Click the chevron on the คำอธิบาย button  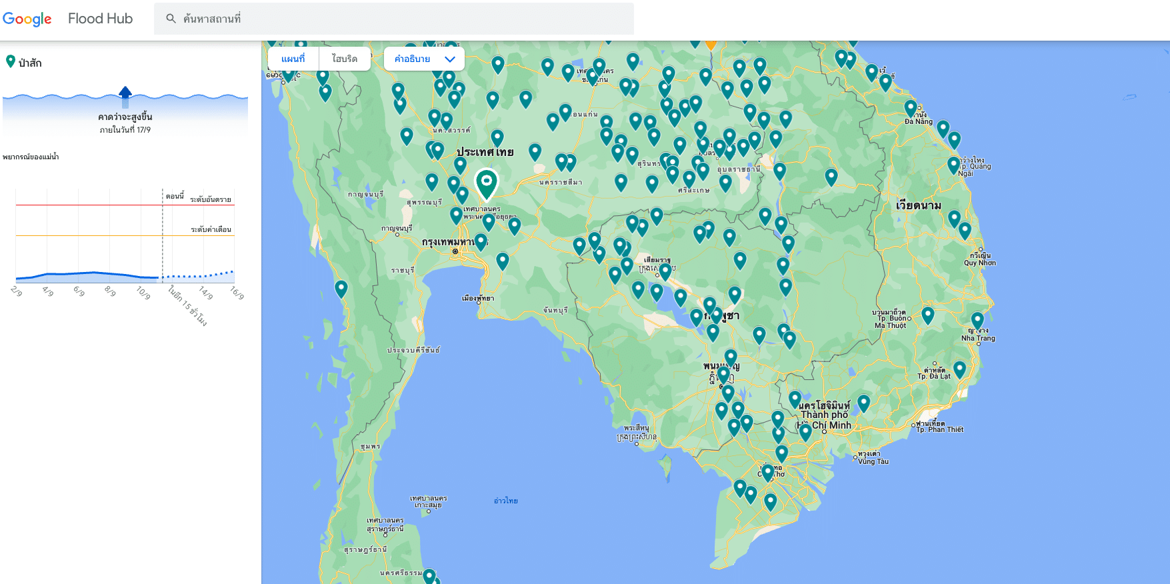[450, 59]
